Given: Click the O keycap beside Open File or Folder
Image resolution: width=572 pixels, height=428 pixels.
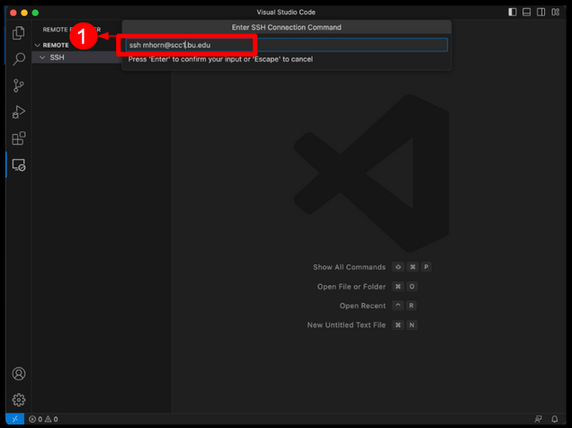Looking at the screenshot, I should [x=412, y=287].
